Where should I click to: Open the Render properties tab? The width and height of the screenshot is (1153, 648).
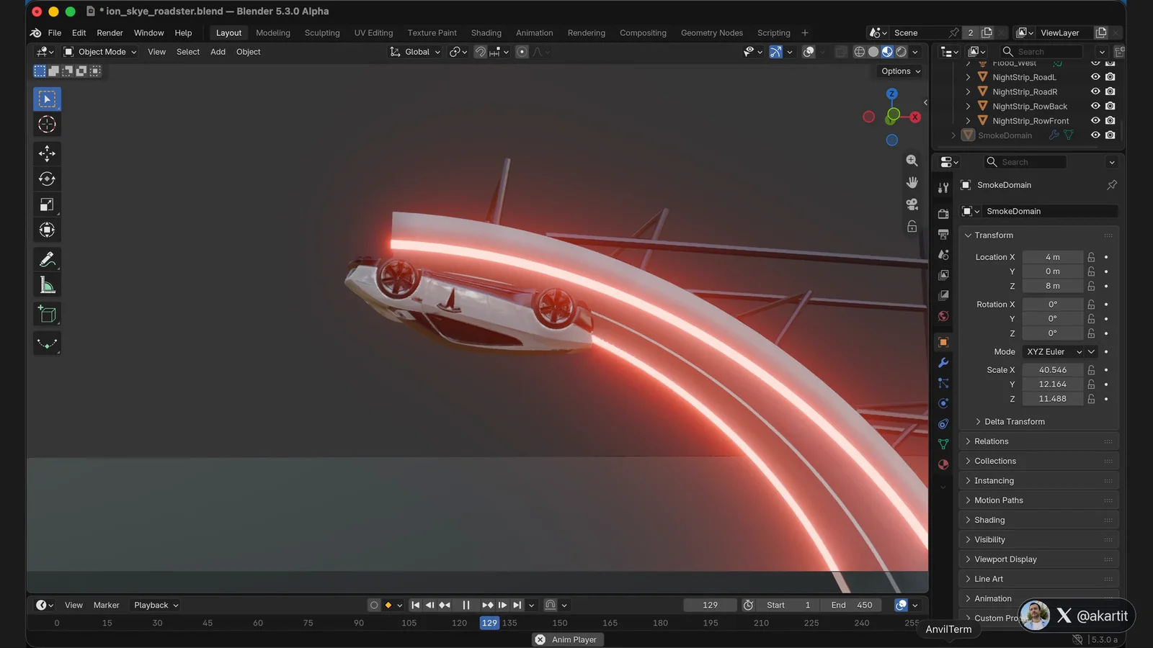(x=943, y=214)
